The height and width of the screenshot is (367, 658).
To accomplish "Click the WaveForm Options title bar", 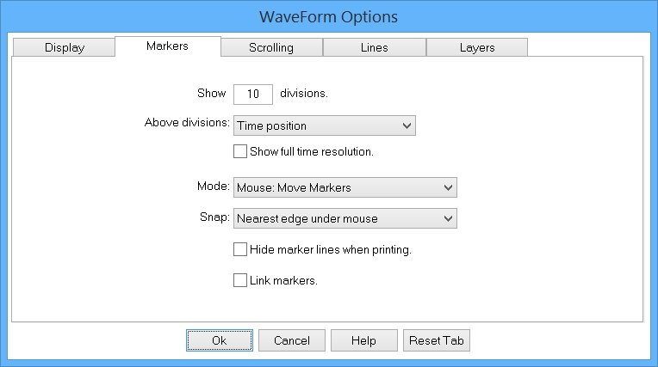I will tap(329, 16).
